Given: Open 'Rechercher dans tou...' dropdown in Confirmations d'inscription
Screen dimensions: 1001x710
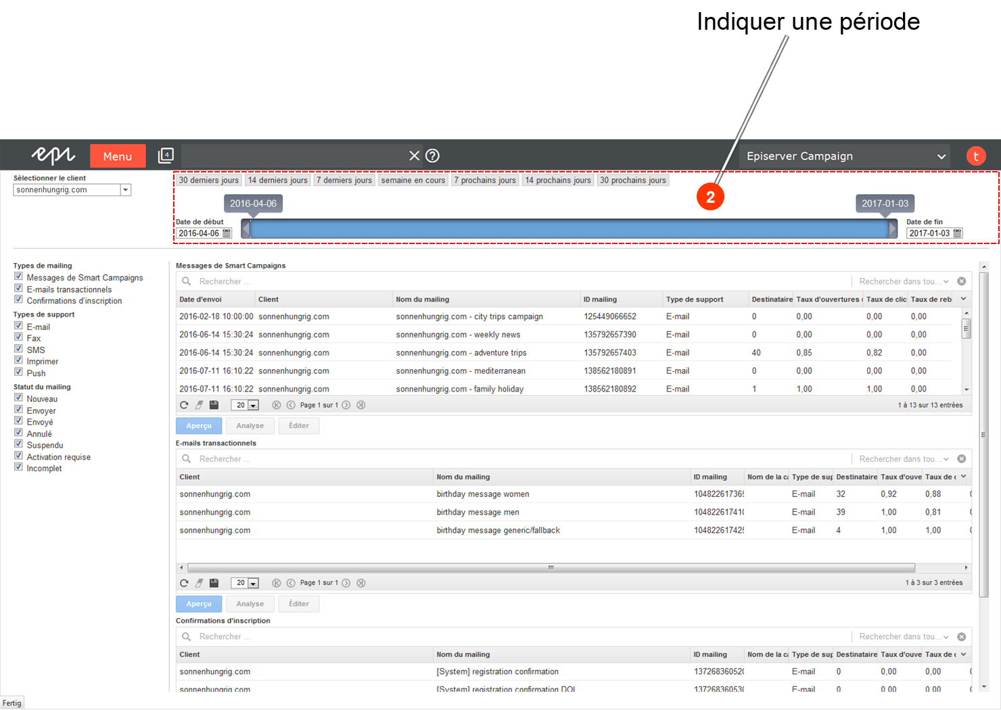Looking at the screenshot, I should (x=904, y=637).
